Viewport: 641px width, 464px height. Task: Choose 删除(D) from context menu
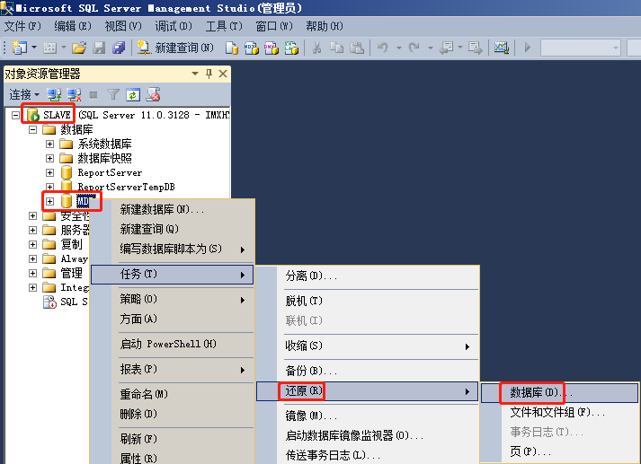click(x=172, y=414)
